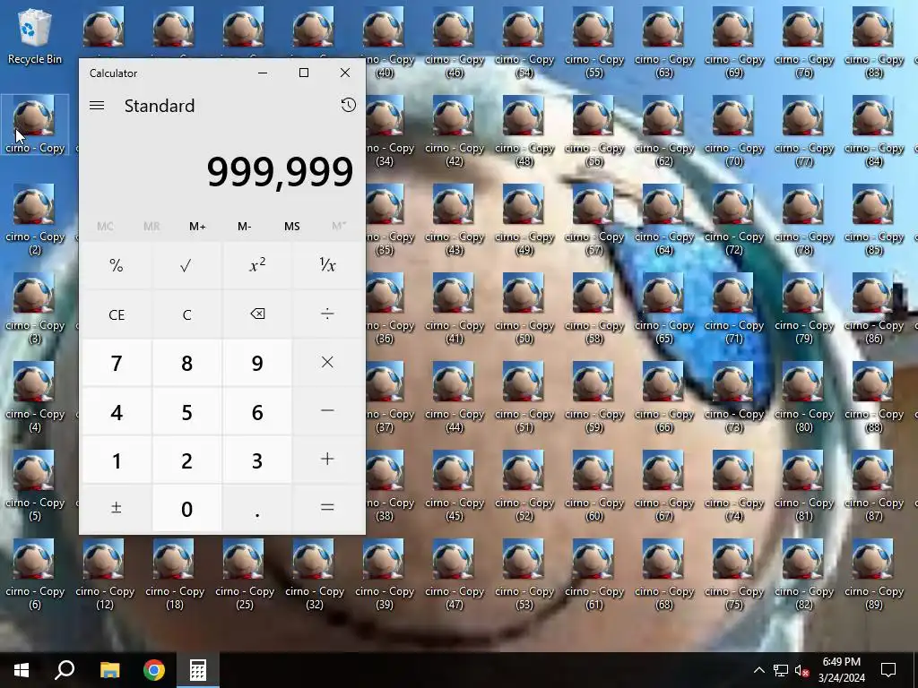This screenshot has width=918, height=688.
Task: Click the equals key
Action: tap(327, 509)
